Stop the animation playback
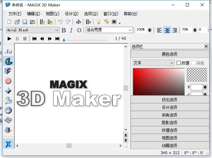This screenshot has height=158, width=212. (25, 39)
